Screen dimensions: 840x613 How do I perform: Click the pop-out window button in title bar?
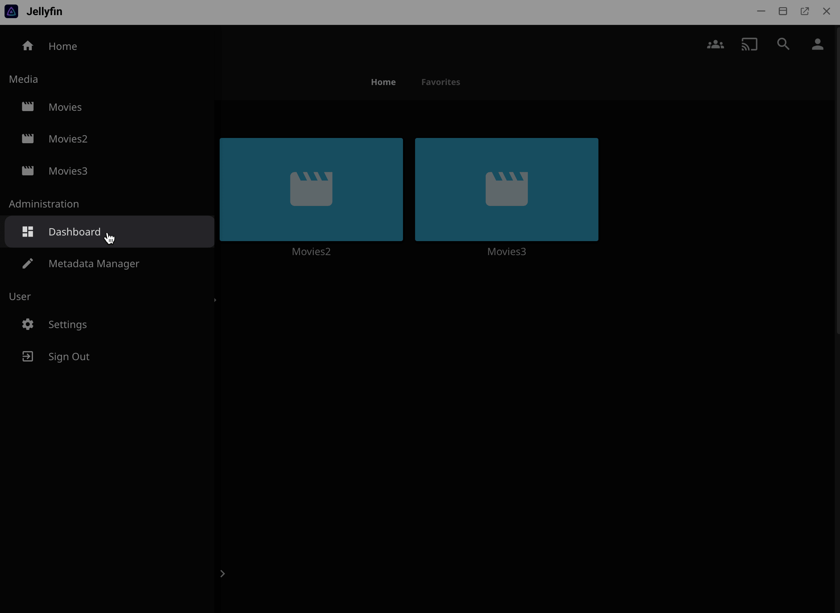click(x=805, y=11)
